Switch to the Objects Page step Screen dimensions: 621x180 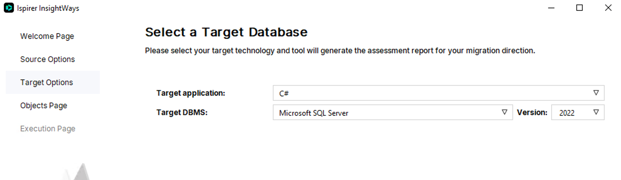click(x=44, y=106)
